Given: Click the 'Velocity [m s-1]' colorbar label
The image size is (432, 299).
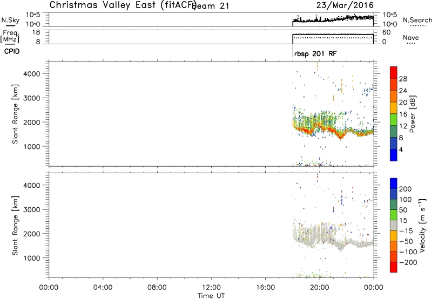Looking at the screenshot, I should tap(422, 225).
